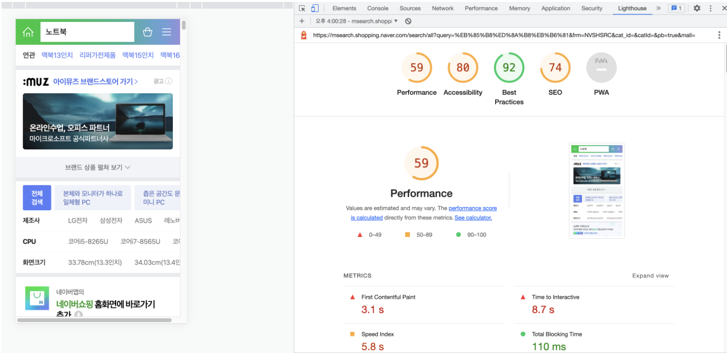Viewport: 727px width, 353px height.
Task: Filter CPU by 코어i5-8265U
Action: pos(88,241)
